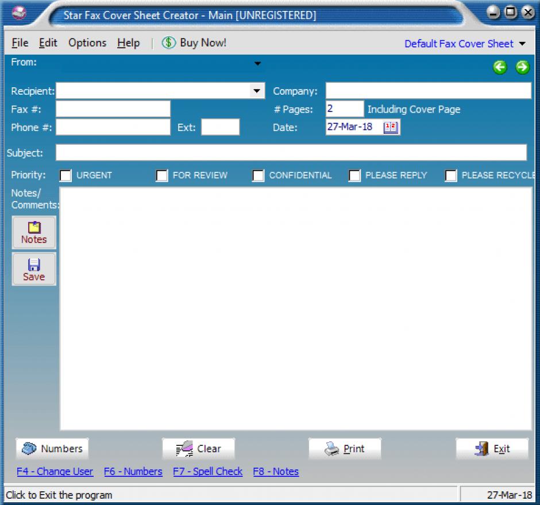The image size is (540, 505).
Task: Click the Numbers button with phone icon
Action: [52, 449]
